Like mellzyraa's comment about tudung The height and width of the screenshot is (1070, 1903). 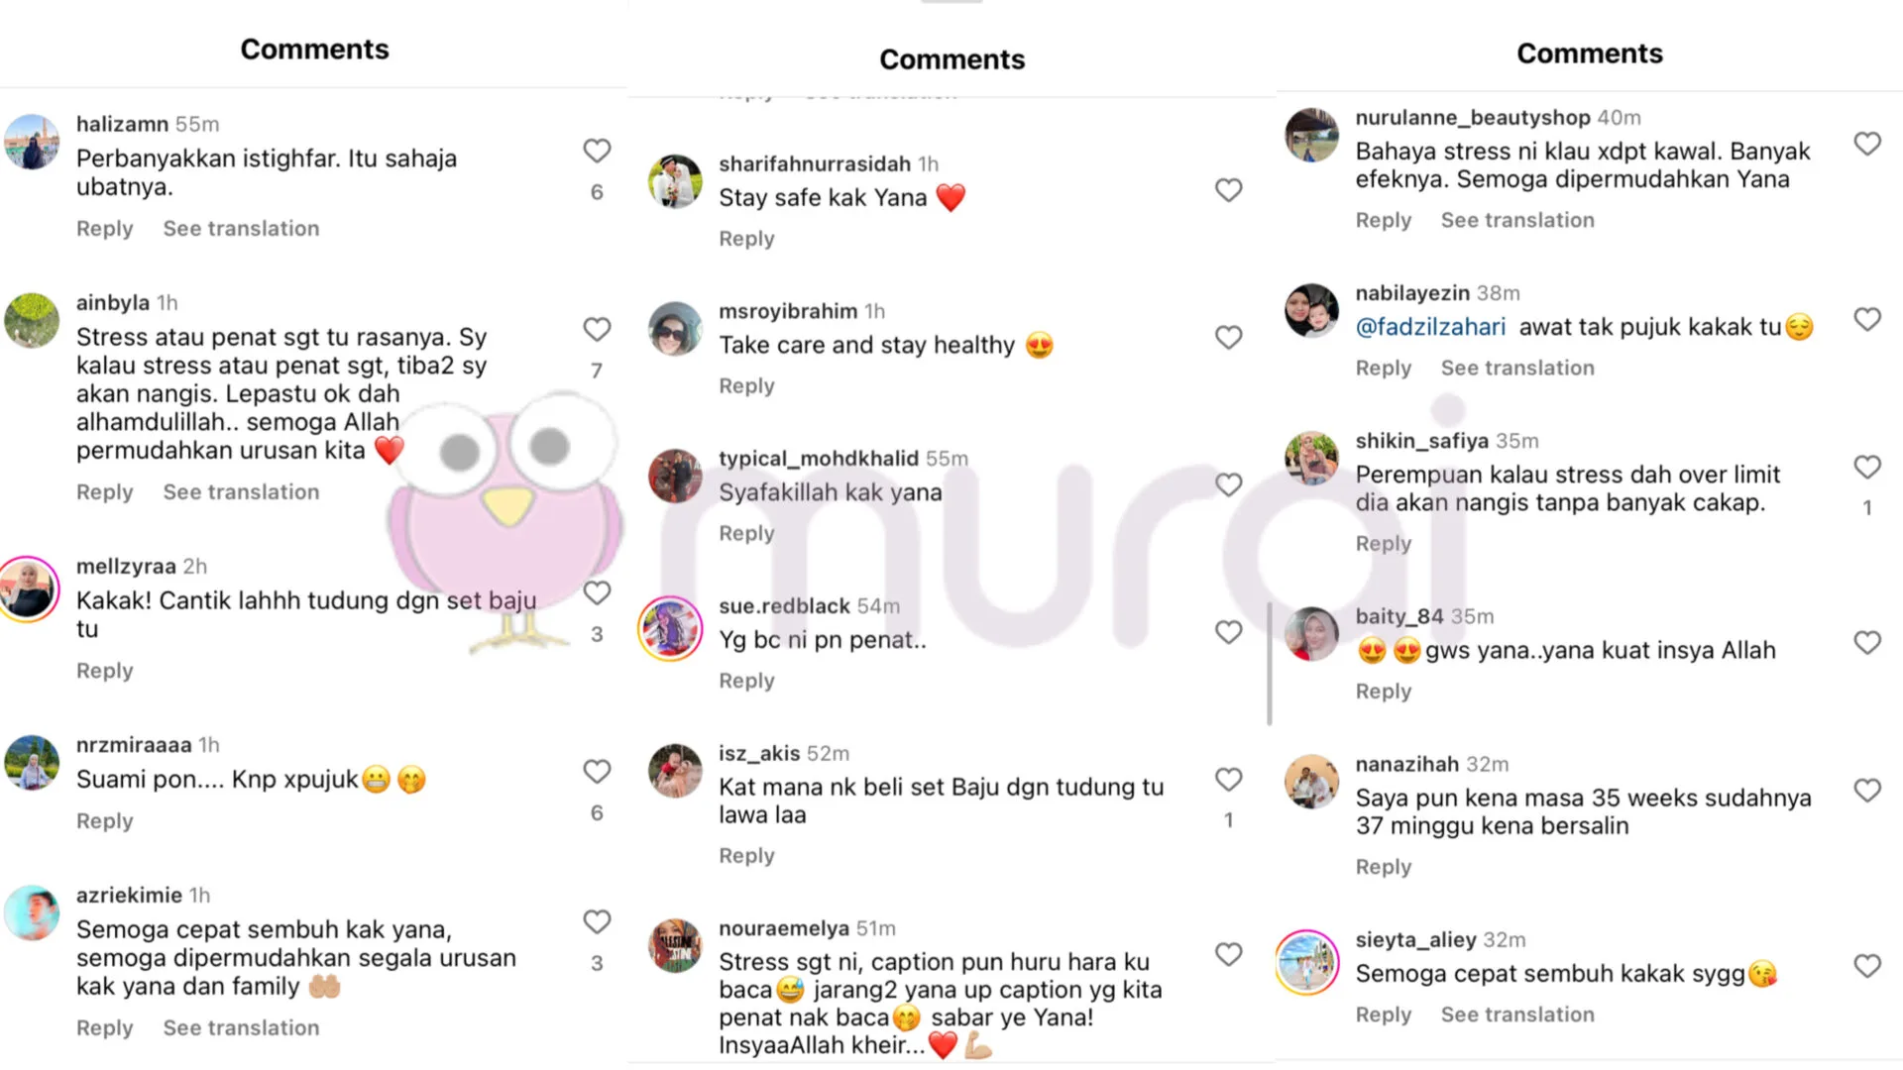pos(597,592)
